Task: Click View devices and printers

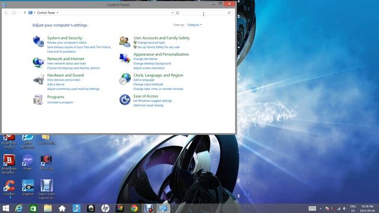Action: 64,80
